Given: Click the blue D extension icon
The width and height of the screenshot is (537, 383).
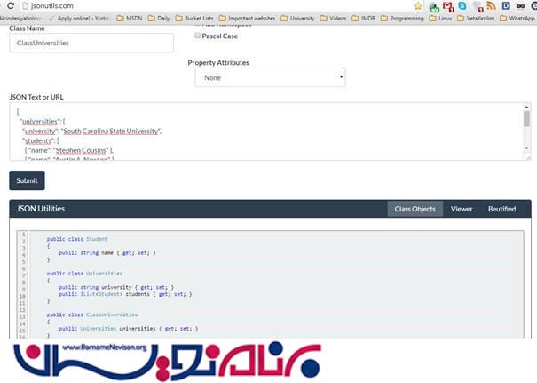Looking at the screenshot, I should [505, 5].
